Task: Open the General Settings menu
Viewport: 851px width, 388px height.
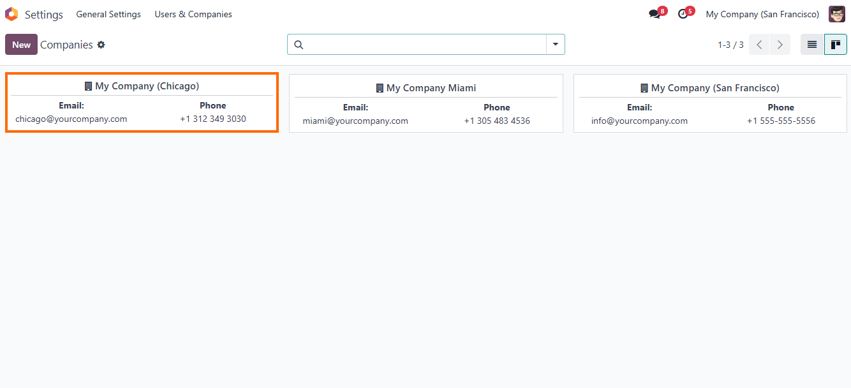Action: coord(108,14)
